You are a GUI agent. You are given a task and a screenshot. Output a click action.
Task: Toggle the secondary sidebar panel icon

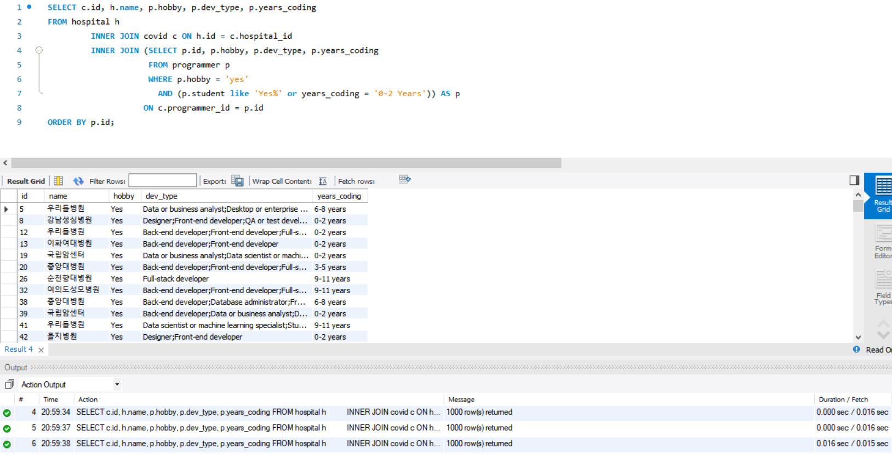854,180
